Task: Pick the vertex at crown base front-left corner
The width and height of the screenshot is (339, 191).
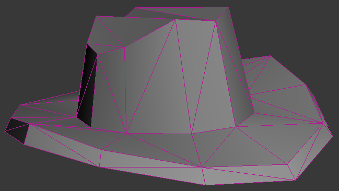Action: pyautogui.click(x=126, y=134)
